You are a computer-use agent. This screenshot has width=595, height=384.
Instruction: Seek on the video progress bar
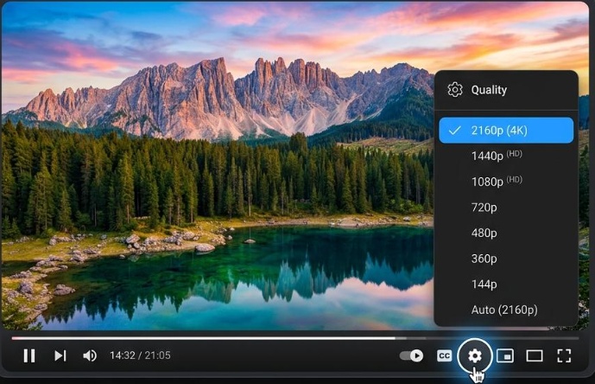point(294,337)
